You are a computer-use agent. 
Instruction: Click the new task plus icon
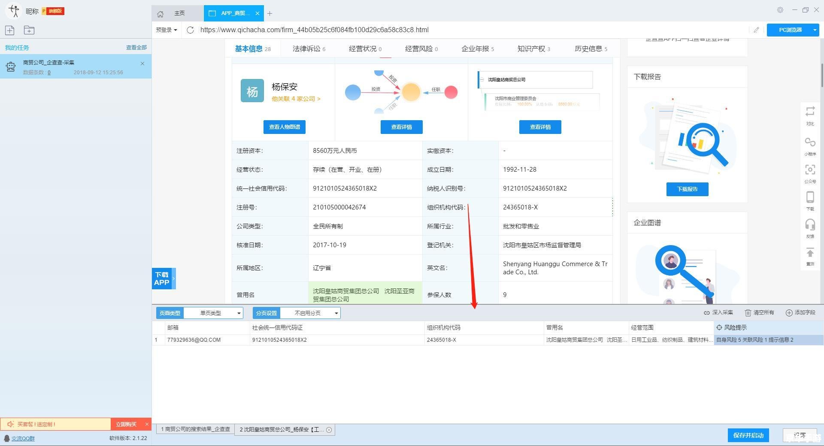click(9, 30)
